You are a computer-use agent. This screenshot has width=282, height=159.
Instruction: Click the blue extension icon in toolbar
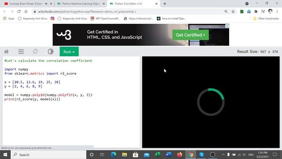tap(249, 11)
